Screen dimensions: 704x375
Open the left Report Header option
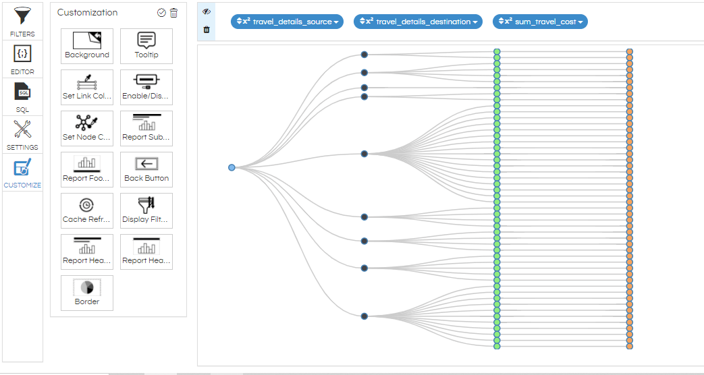pos(87,252)
